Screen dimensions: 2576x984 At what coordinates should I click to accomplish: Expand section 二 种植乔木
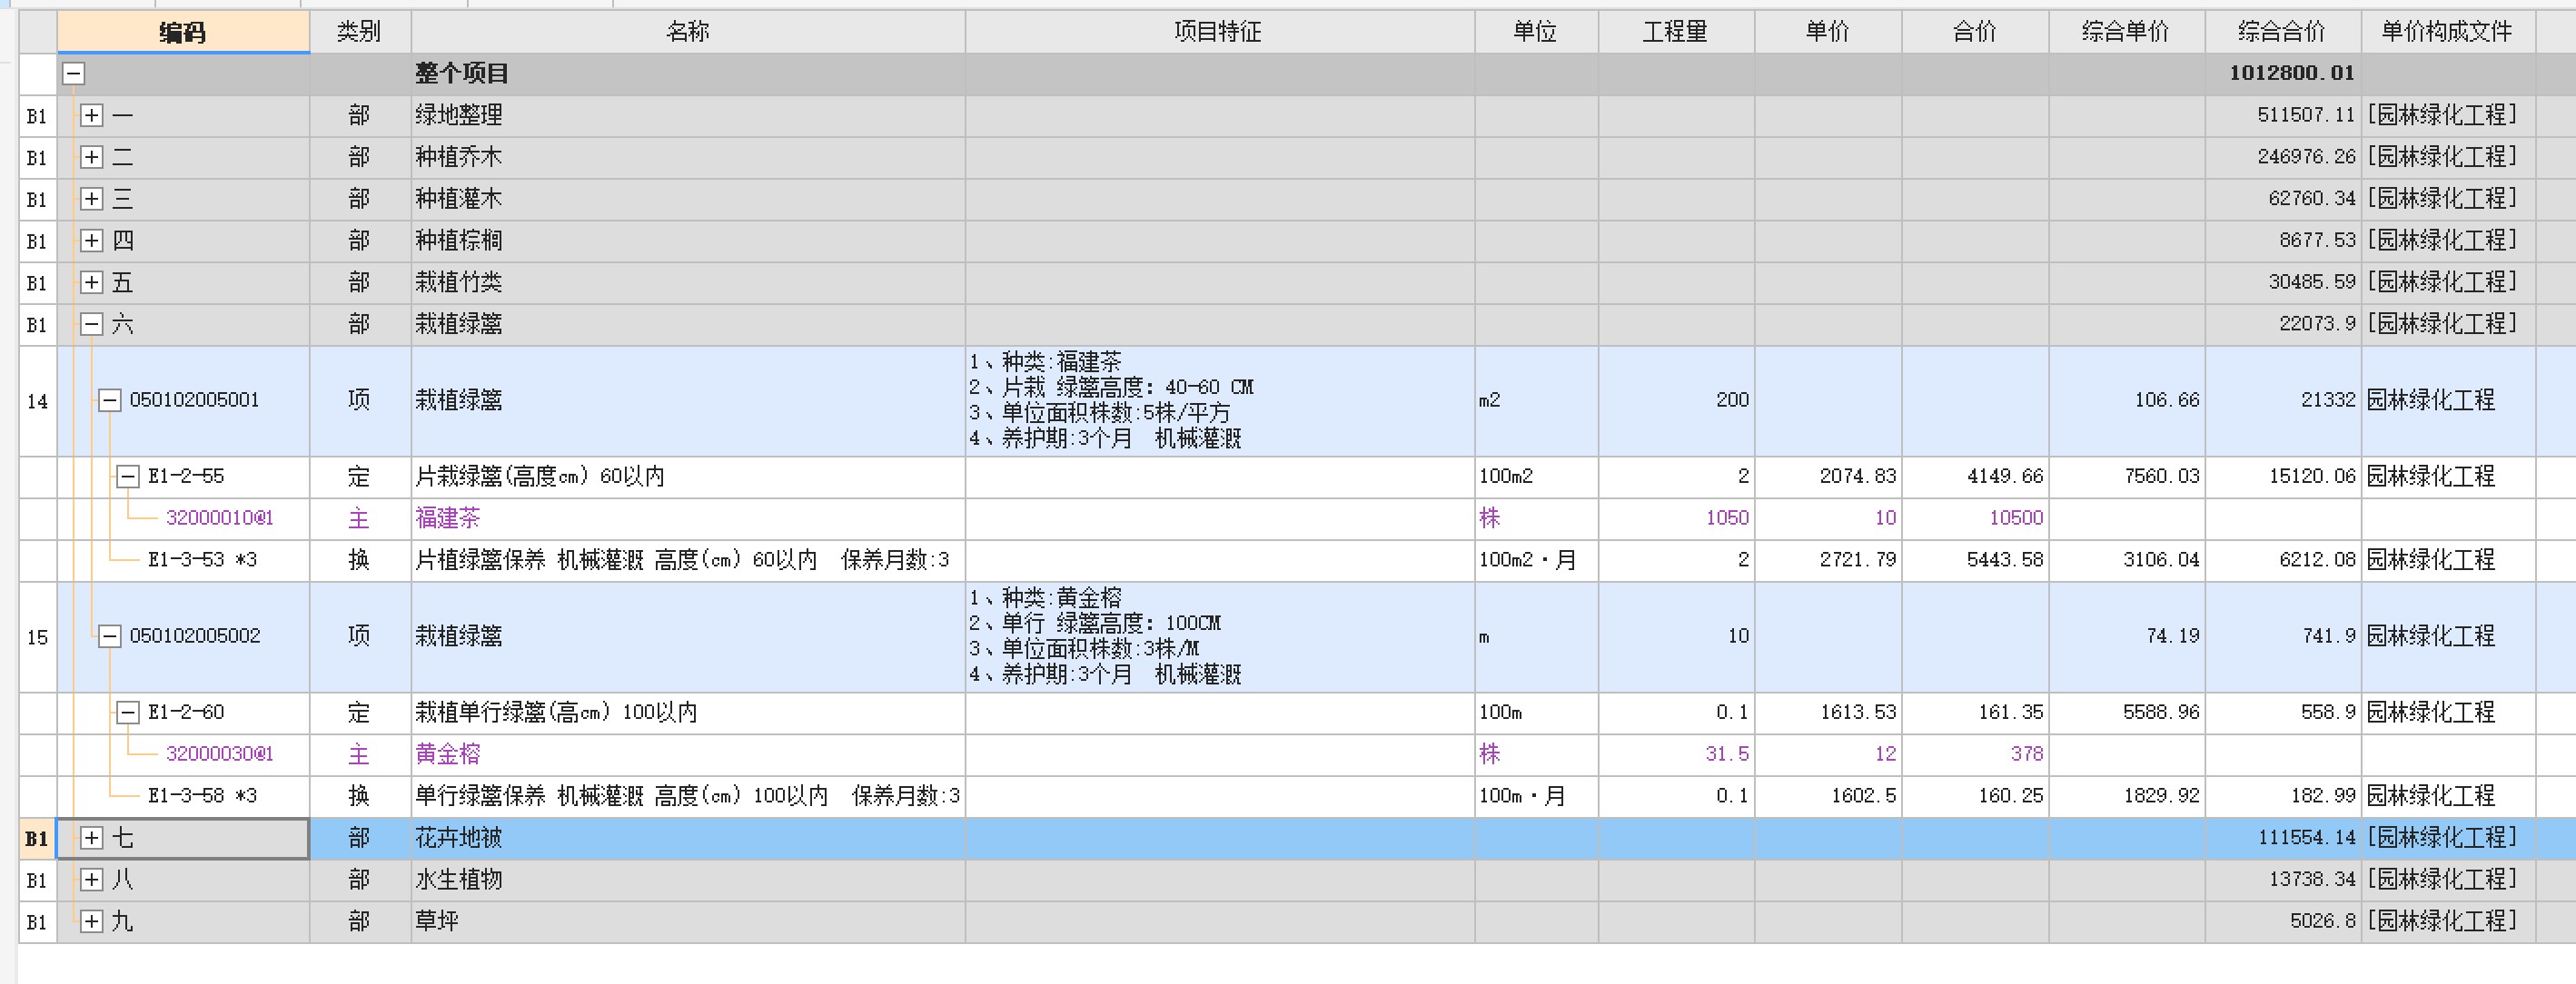(x=91, y=158)
